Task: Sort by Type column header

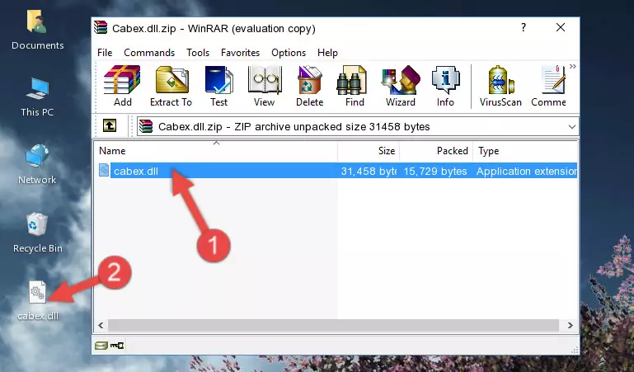Action: [525, 151]
